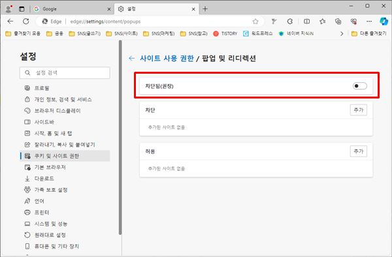Go back using arrow beside 사이트 사용 권한

coord(131,59)
